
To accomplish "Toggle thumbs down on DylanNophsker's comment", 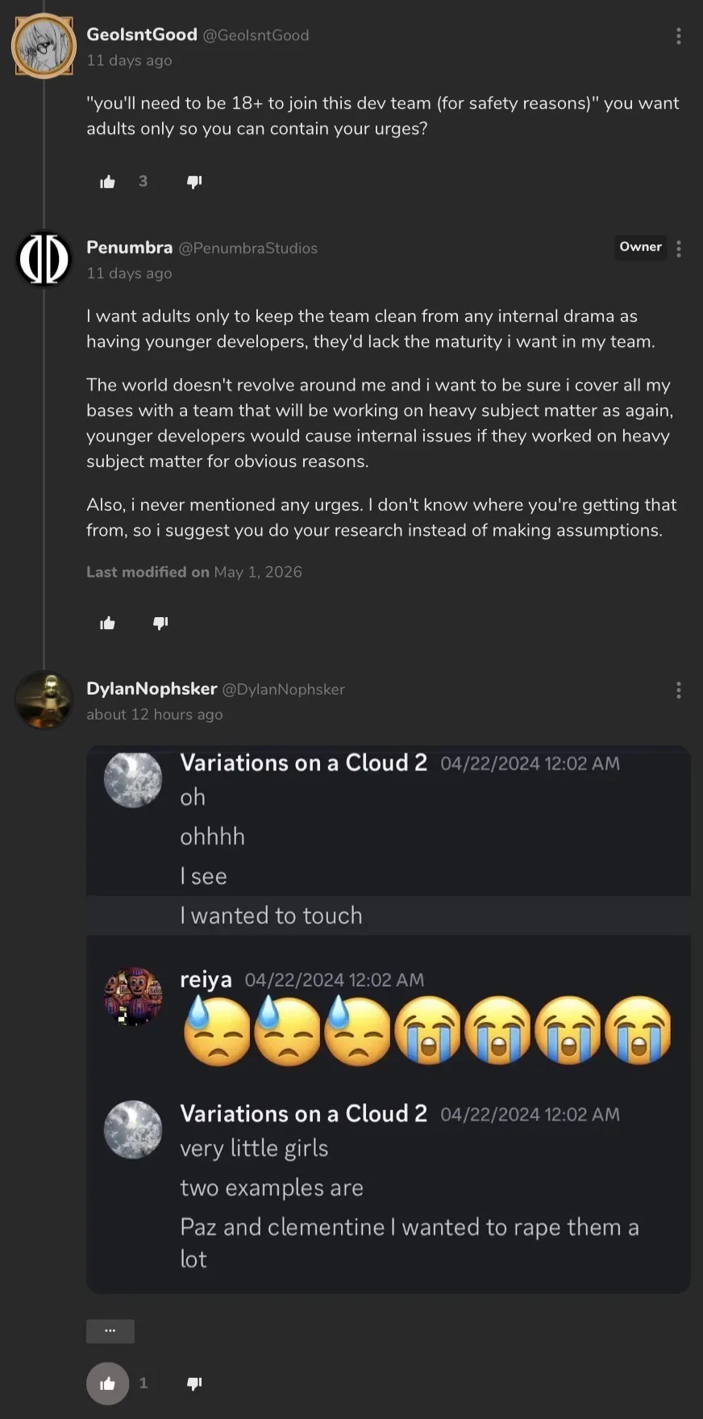I will coord(194,1384).
